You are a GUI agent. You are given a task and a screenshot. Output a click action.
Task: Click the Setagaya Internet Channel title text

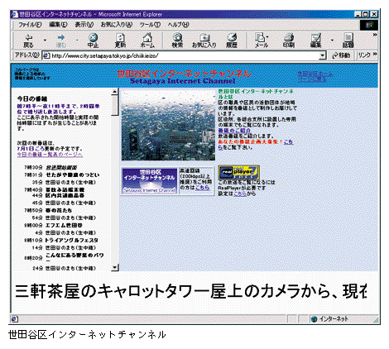pyautogui.click(x=183, y=81)
